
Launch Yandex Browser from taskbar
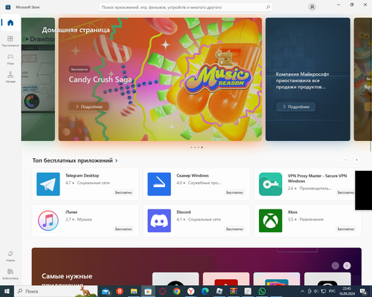(190, 291)
